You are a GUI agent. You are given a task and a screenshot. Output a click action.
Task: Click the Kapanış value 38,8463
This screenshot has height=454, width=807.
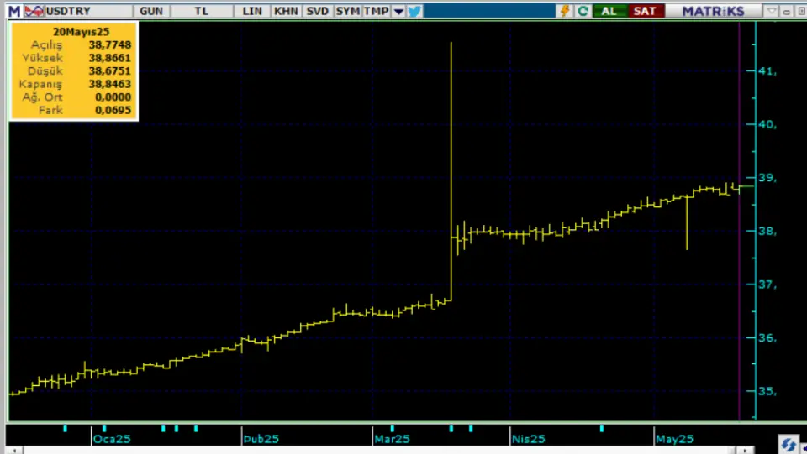110,84
